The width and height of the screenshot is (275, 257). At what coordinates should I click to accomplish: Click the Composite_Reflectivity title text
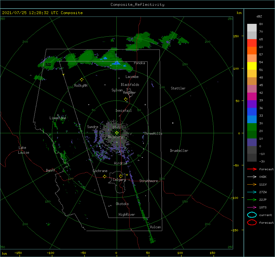pyautogui.click(x=137, y=5)
